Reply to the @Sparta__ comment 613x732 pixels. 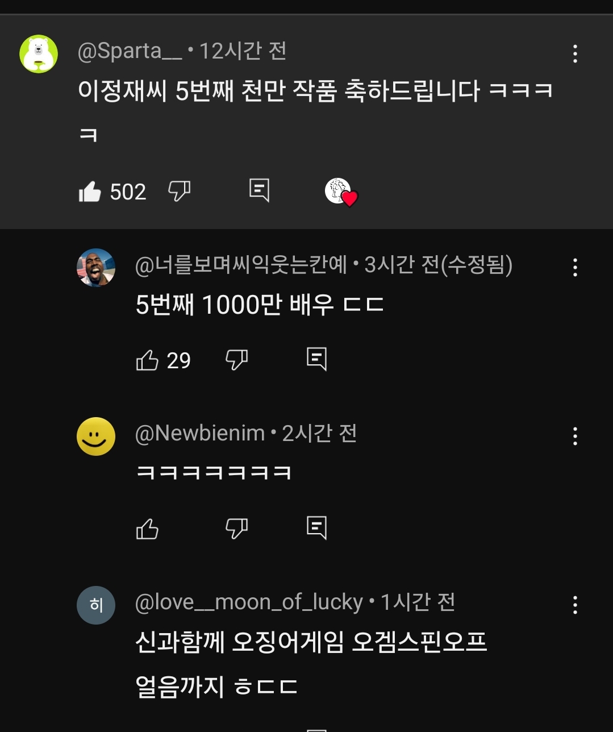260,190
